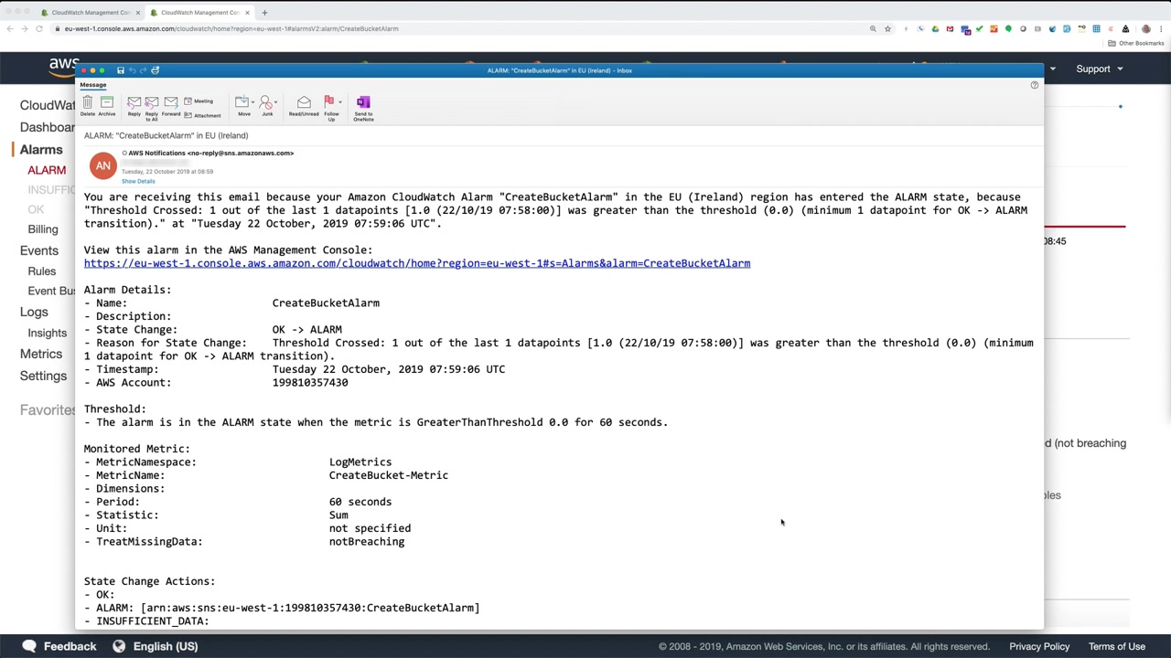Open the CloudWatch alarm console link in email
1171x658 pixels.
(x=417, y=263)
